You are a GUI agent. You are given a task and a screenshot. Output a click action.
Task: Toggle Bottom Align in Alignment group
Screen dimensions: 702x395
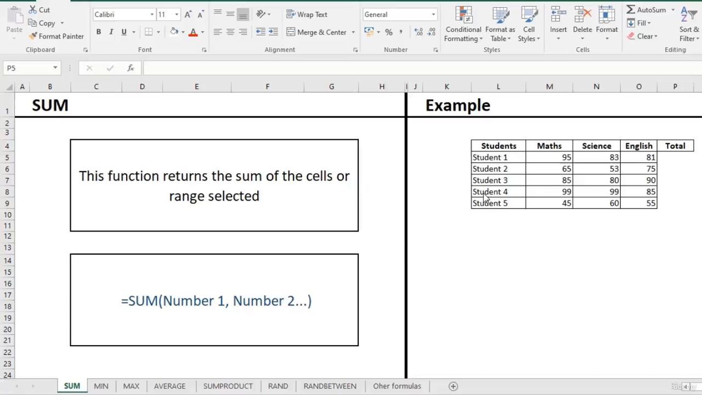(243, 14)
